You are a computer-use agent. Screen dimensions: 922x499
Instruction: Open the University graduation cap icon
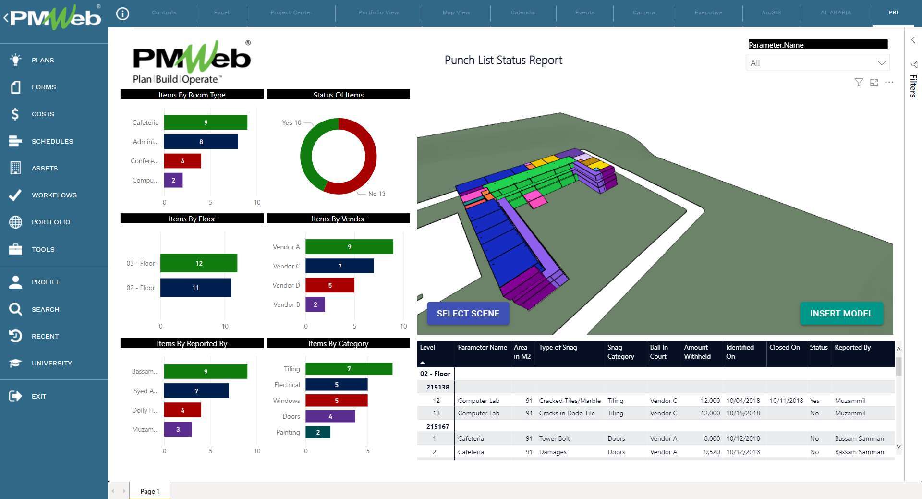(15, 363)
